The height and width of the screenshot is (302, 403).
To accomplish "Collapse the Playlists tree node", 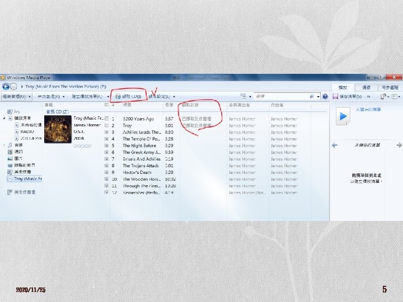I will point(4,119).
